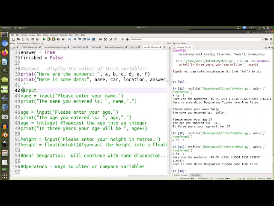274x206 pixels.
Task: Open language indicator 'en' dropdown
Action: (x=252, y=27)
